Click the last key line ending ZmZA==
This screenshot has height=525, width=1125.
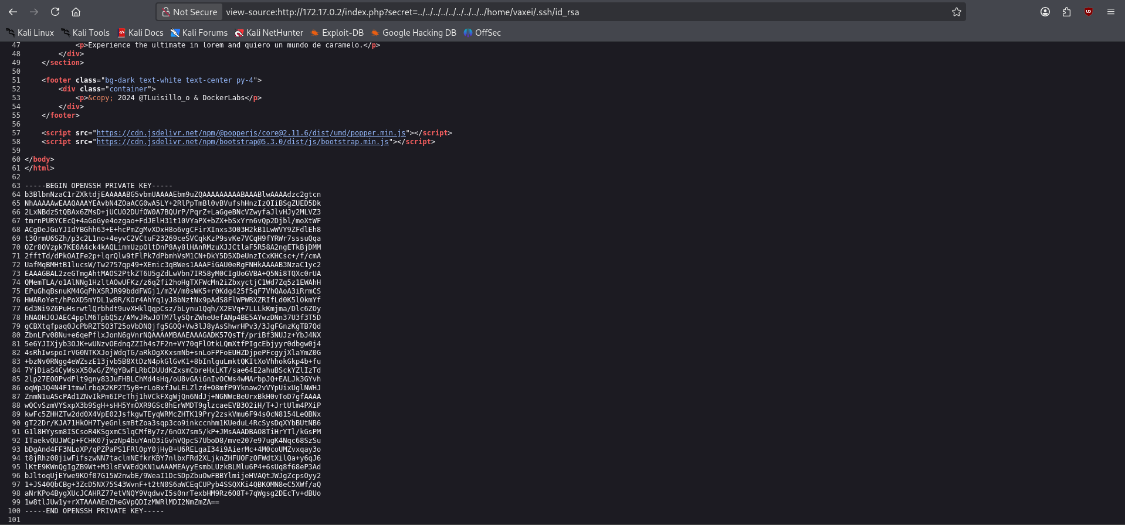coord(122,502)
